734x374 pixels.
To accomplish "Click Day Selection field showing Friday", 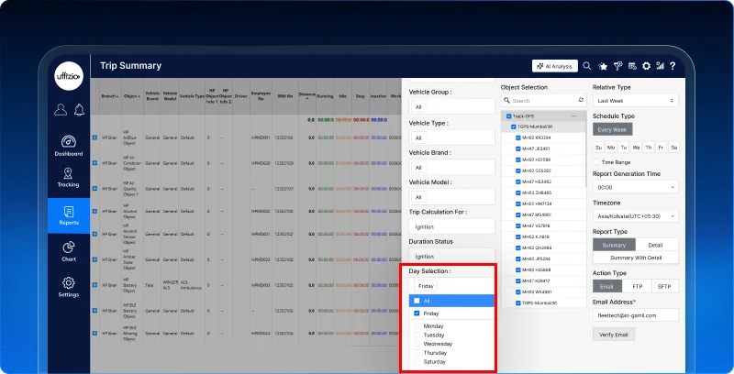I will [451, 286].
